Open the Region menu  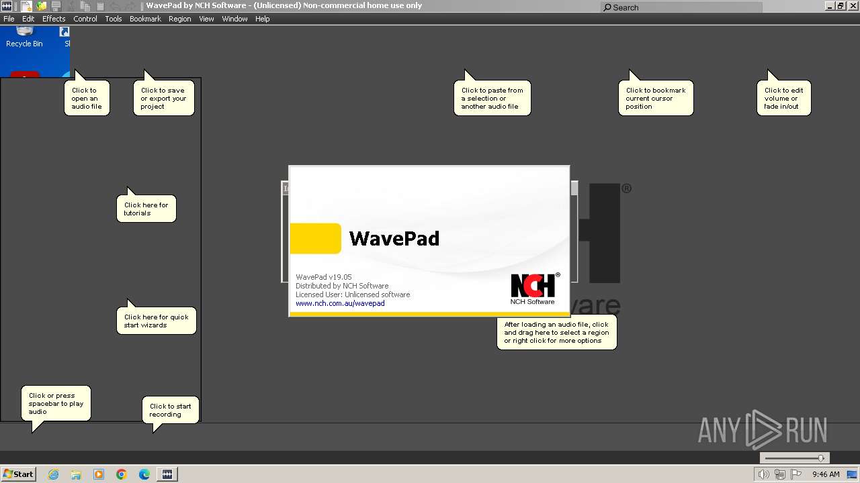[x=180, y=19]
